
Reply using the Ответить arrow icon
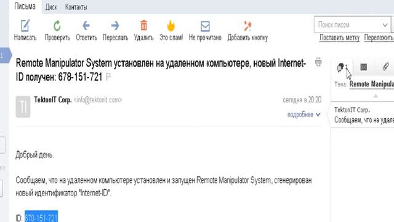(x=86, y=25)
